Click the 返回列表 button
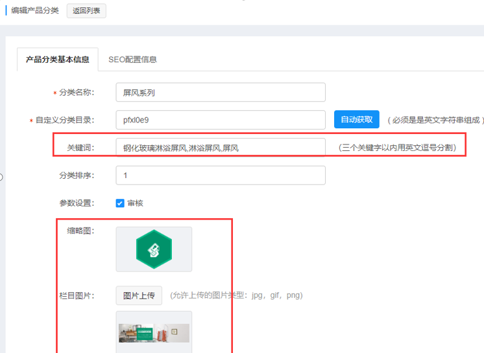484x353 pixels. click(x=86, y=11)
